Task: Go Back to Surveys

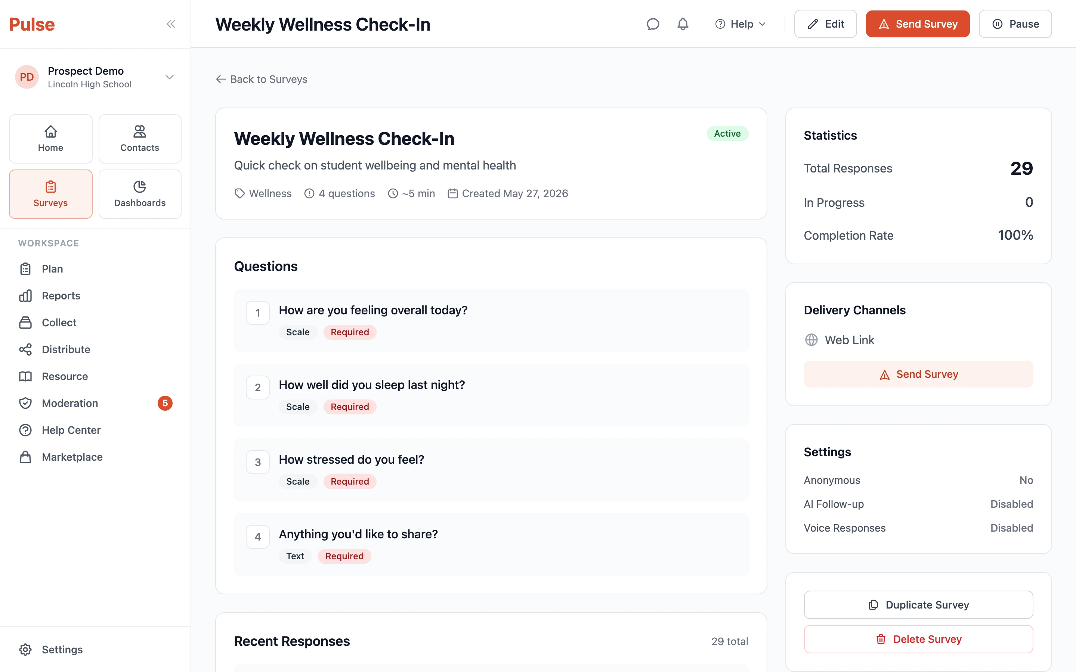Action: pyautogui.click(x=262, y=79)
